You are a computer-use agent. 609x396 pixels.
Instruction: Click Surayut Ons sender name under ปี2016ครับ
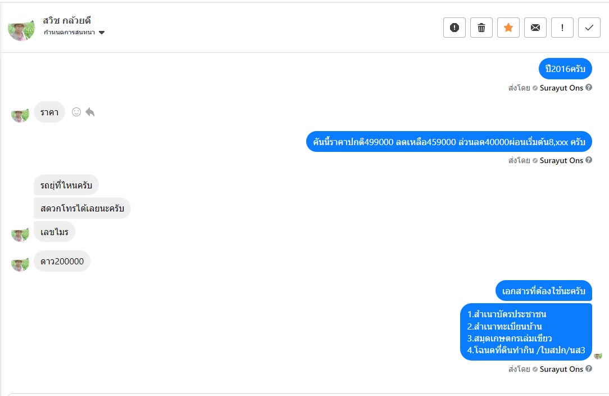(561, 88)
